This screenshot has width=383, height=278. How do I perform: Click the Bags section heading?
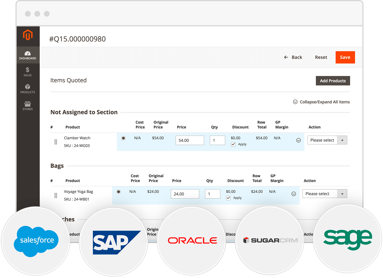pos(57,166)
